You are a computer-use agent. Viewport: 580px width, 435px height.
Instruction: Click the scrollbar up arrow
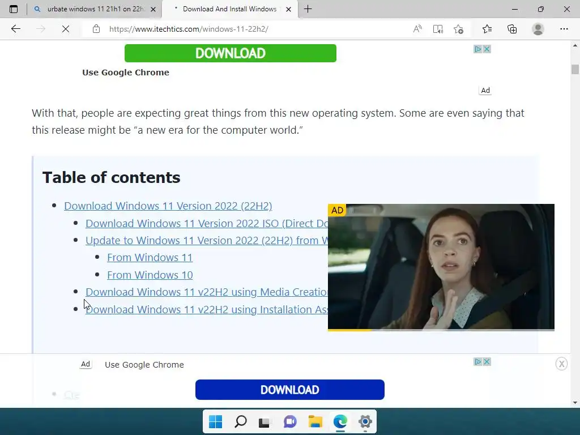[575, 45]
